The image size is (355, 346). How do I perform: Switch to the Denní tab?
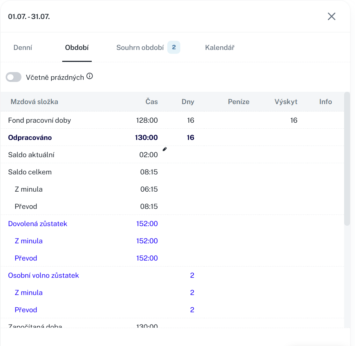pyautogui.click(x=23, y=47)
